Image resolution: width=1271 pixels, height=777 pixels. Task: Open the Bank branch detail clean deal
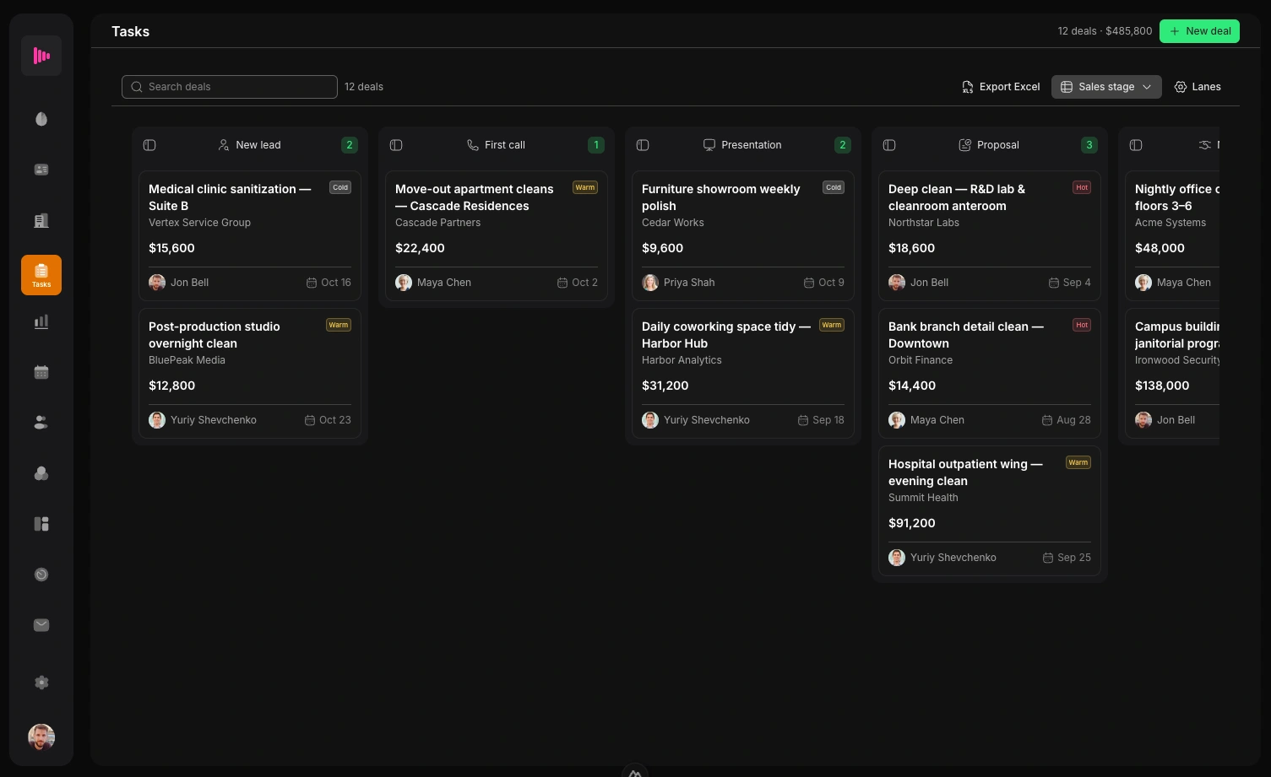click(x=990, y=374)
